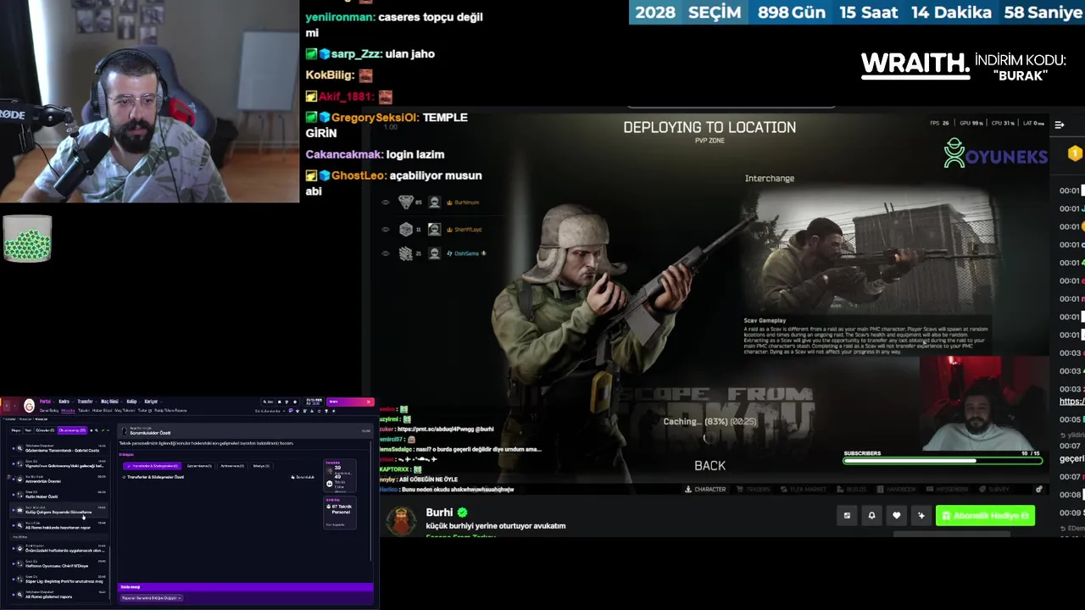Click the back arrow in Football Manager
Viewport: 1085px width, 610px height.
(x=7, y=406)
